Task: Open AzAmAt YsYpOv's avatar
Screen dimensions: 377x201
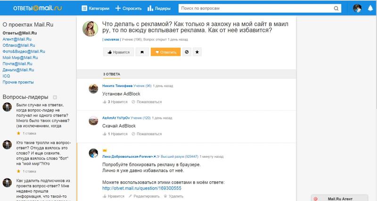Action: [x=93, y=121]
